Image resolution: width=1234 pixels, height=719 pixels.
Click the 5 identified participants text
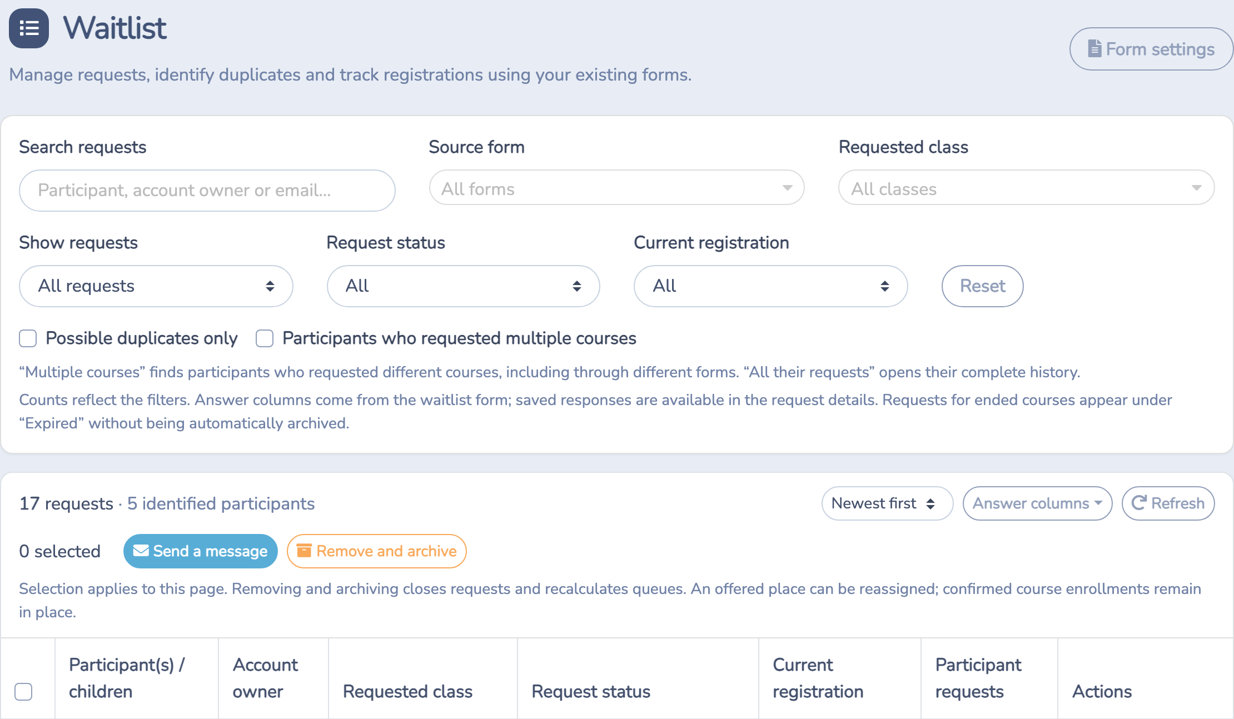[221, 503]
